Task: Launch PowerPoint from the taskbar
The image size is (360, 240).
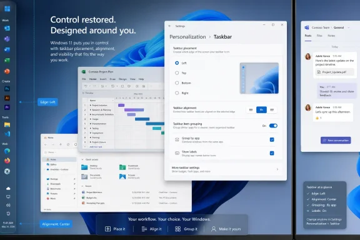Action: [7, 71]
